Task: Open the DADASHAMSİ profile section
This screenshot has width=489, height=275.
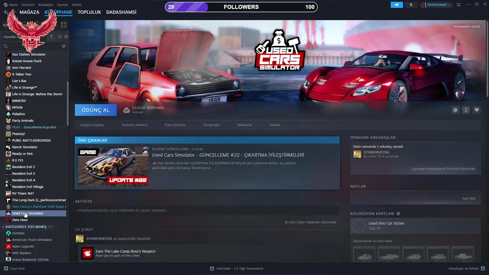Action: click(x=121, y=12)
